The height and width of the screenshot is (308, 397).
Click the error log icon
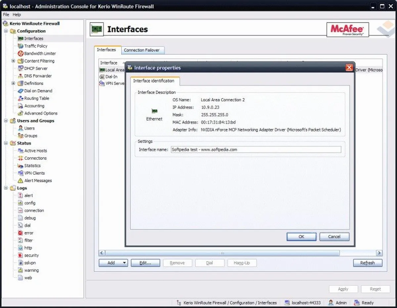[21, 233]
